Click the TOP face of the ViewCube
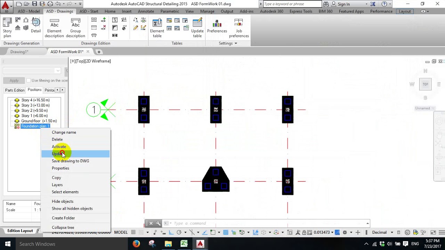Screen dimensions: 445x250 (425, 84)
